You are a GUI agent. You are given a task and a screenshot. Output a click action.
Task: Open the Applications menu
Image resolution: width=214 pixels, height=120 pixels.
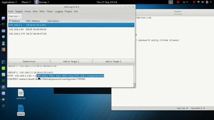pos(9,2)
